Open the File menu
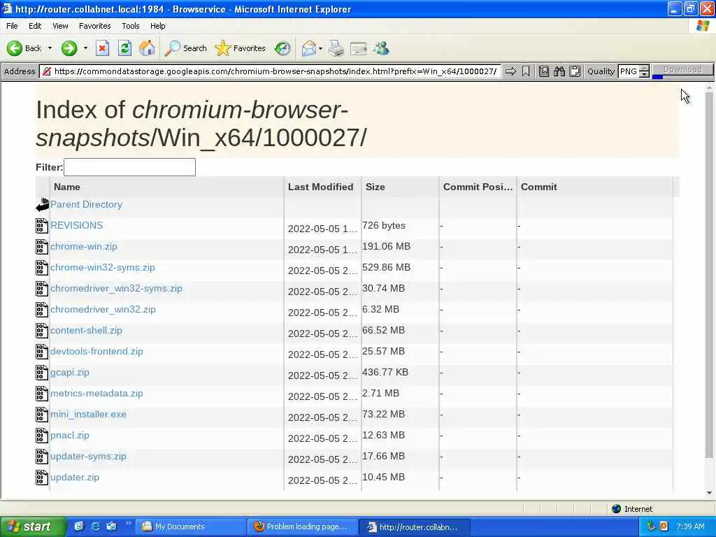The image size is (716, 537). [12, 26]
